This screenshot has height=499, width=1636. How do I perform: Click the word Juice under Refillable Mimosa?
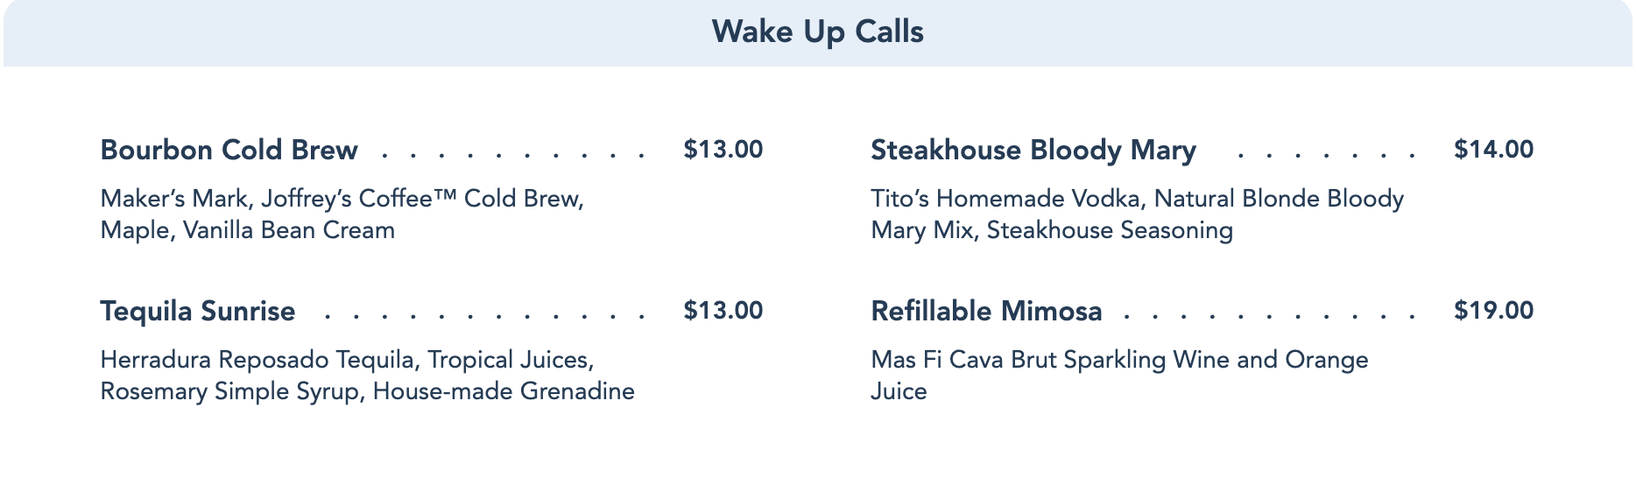[x=899, y=391]
